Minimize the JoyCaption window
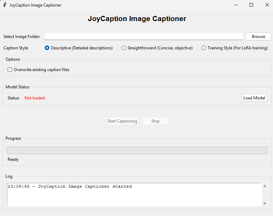 [x=236, y=5]
